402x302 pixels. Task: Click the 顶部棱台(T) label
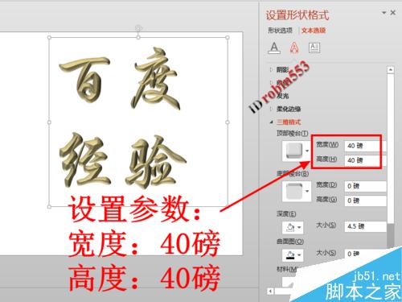tap(293, 133)
